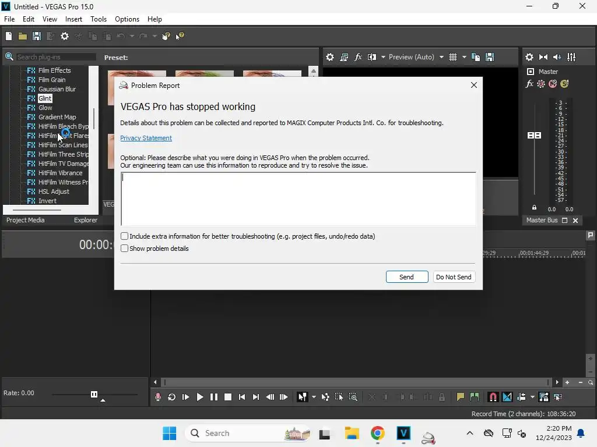Viewport: 597px width, 447px height.
Task: Click Preview on external monitor icon
Action: pos(344,57)
